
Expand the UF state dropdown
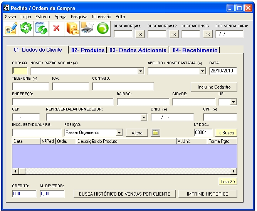pos(233,102)
